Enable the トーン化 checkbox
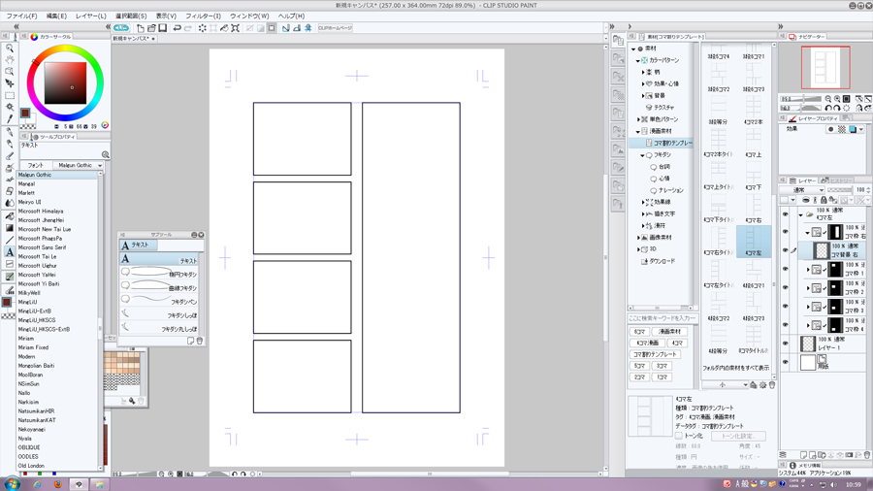873x491 pixels. pyautogui.click(x=679, y=436)
